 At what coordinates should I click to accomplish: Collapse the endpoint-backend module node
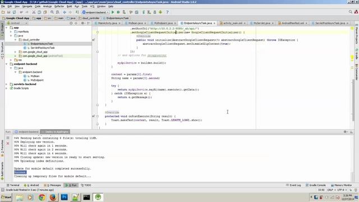pos(6,64)
